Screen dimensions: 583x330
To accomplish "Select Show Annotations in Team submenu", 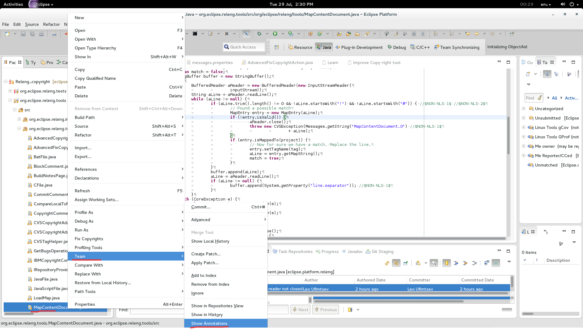I will [226, 323].
